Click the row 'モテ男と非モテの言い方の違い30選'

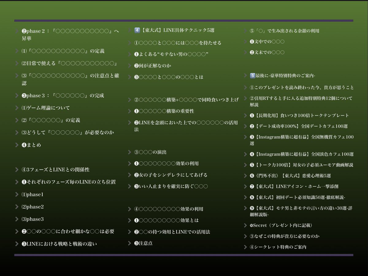[301, 211]
